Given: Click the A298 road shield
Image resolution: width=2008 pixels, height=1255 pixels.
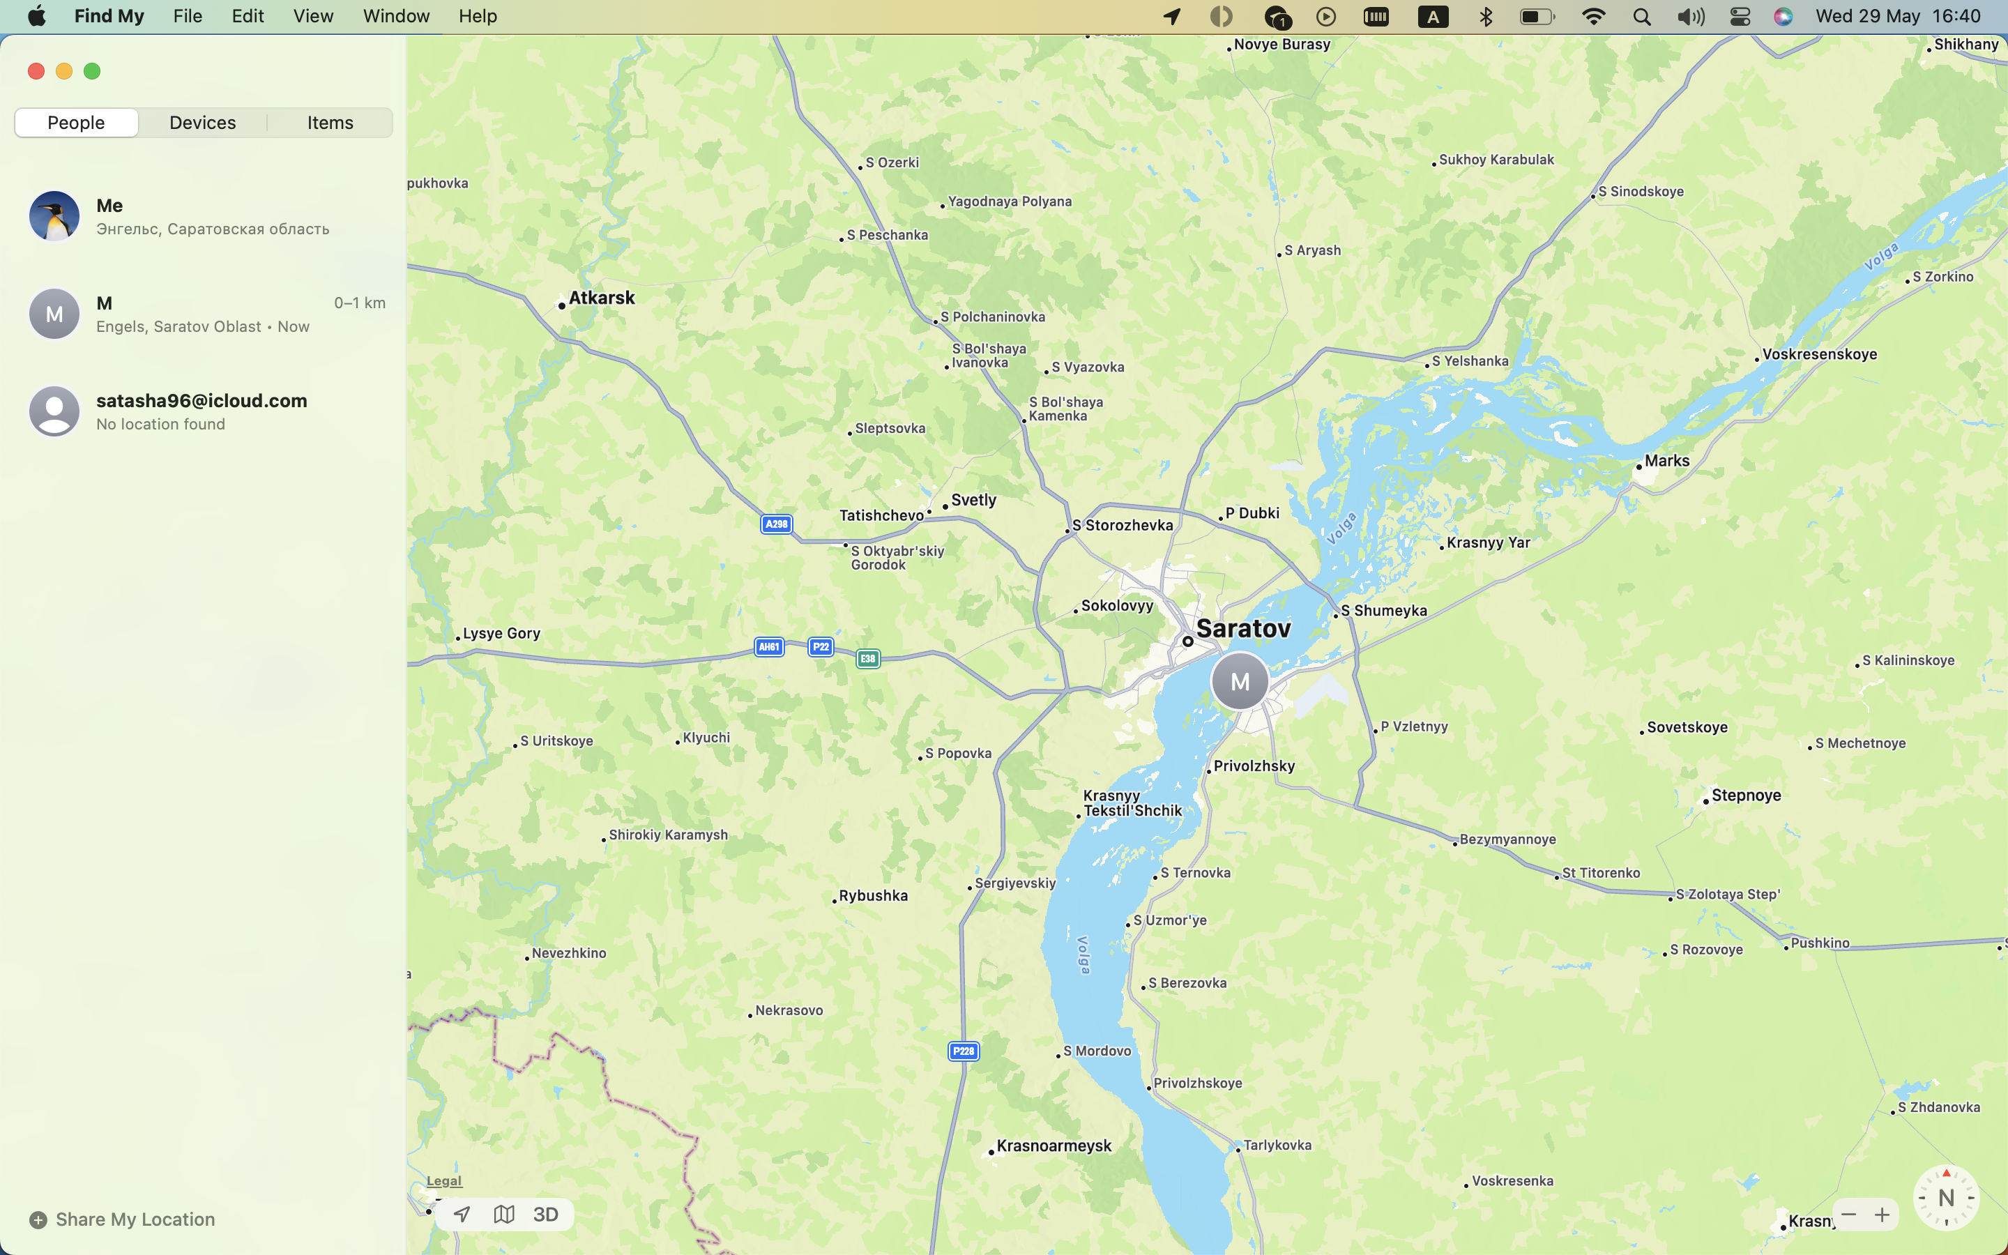Looking at the screenshot, I should coord(776,524).
